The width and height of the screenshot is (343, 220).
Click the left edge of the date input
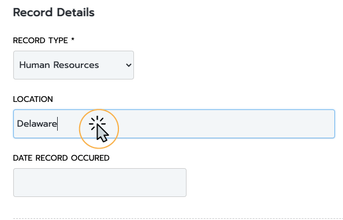(x=16, y=183)
